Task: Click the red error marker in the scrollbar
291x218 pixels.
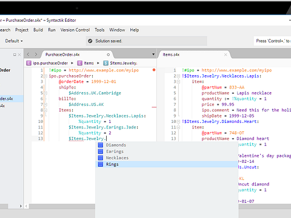Action: pos(154,70)
